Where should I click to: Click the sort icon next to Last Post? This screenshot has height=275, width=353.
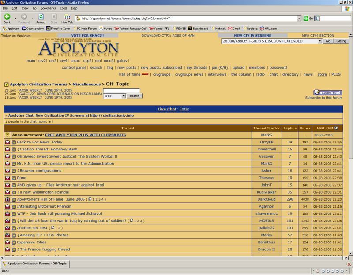336,128
